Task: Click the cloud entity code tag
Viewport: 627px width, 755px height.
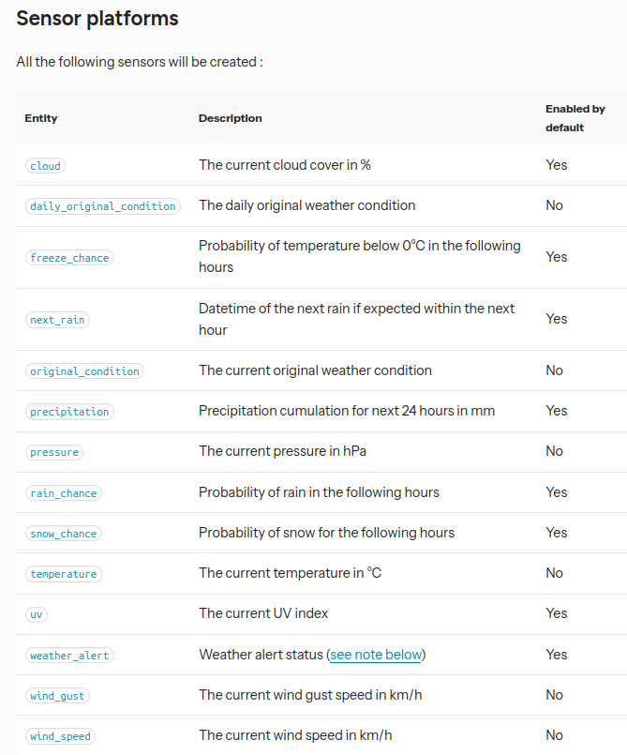Action: coord(45,166)
